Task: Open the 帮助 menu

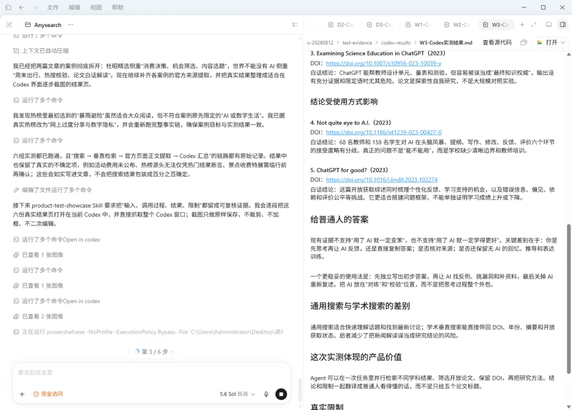Action: pyautogui.click(x=118, y=7)
